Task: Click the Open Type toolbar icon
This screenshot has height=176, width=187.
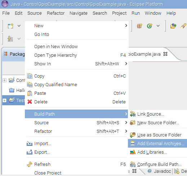Action: click(x=173, y=26)
